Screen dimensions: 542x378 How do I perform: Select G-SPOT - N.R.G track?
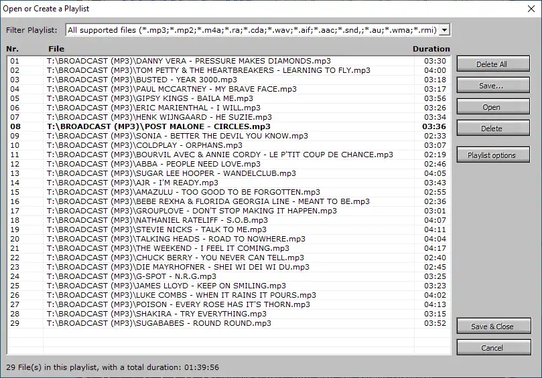(229, 276)
